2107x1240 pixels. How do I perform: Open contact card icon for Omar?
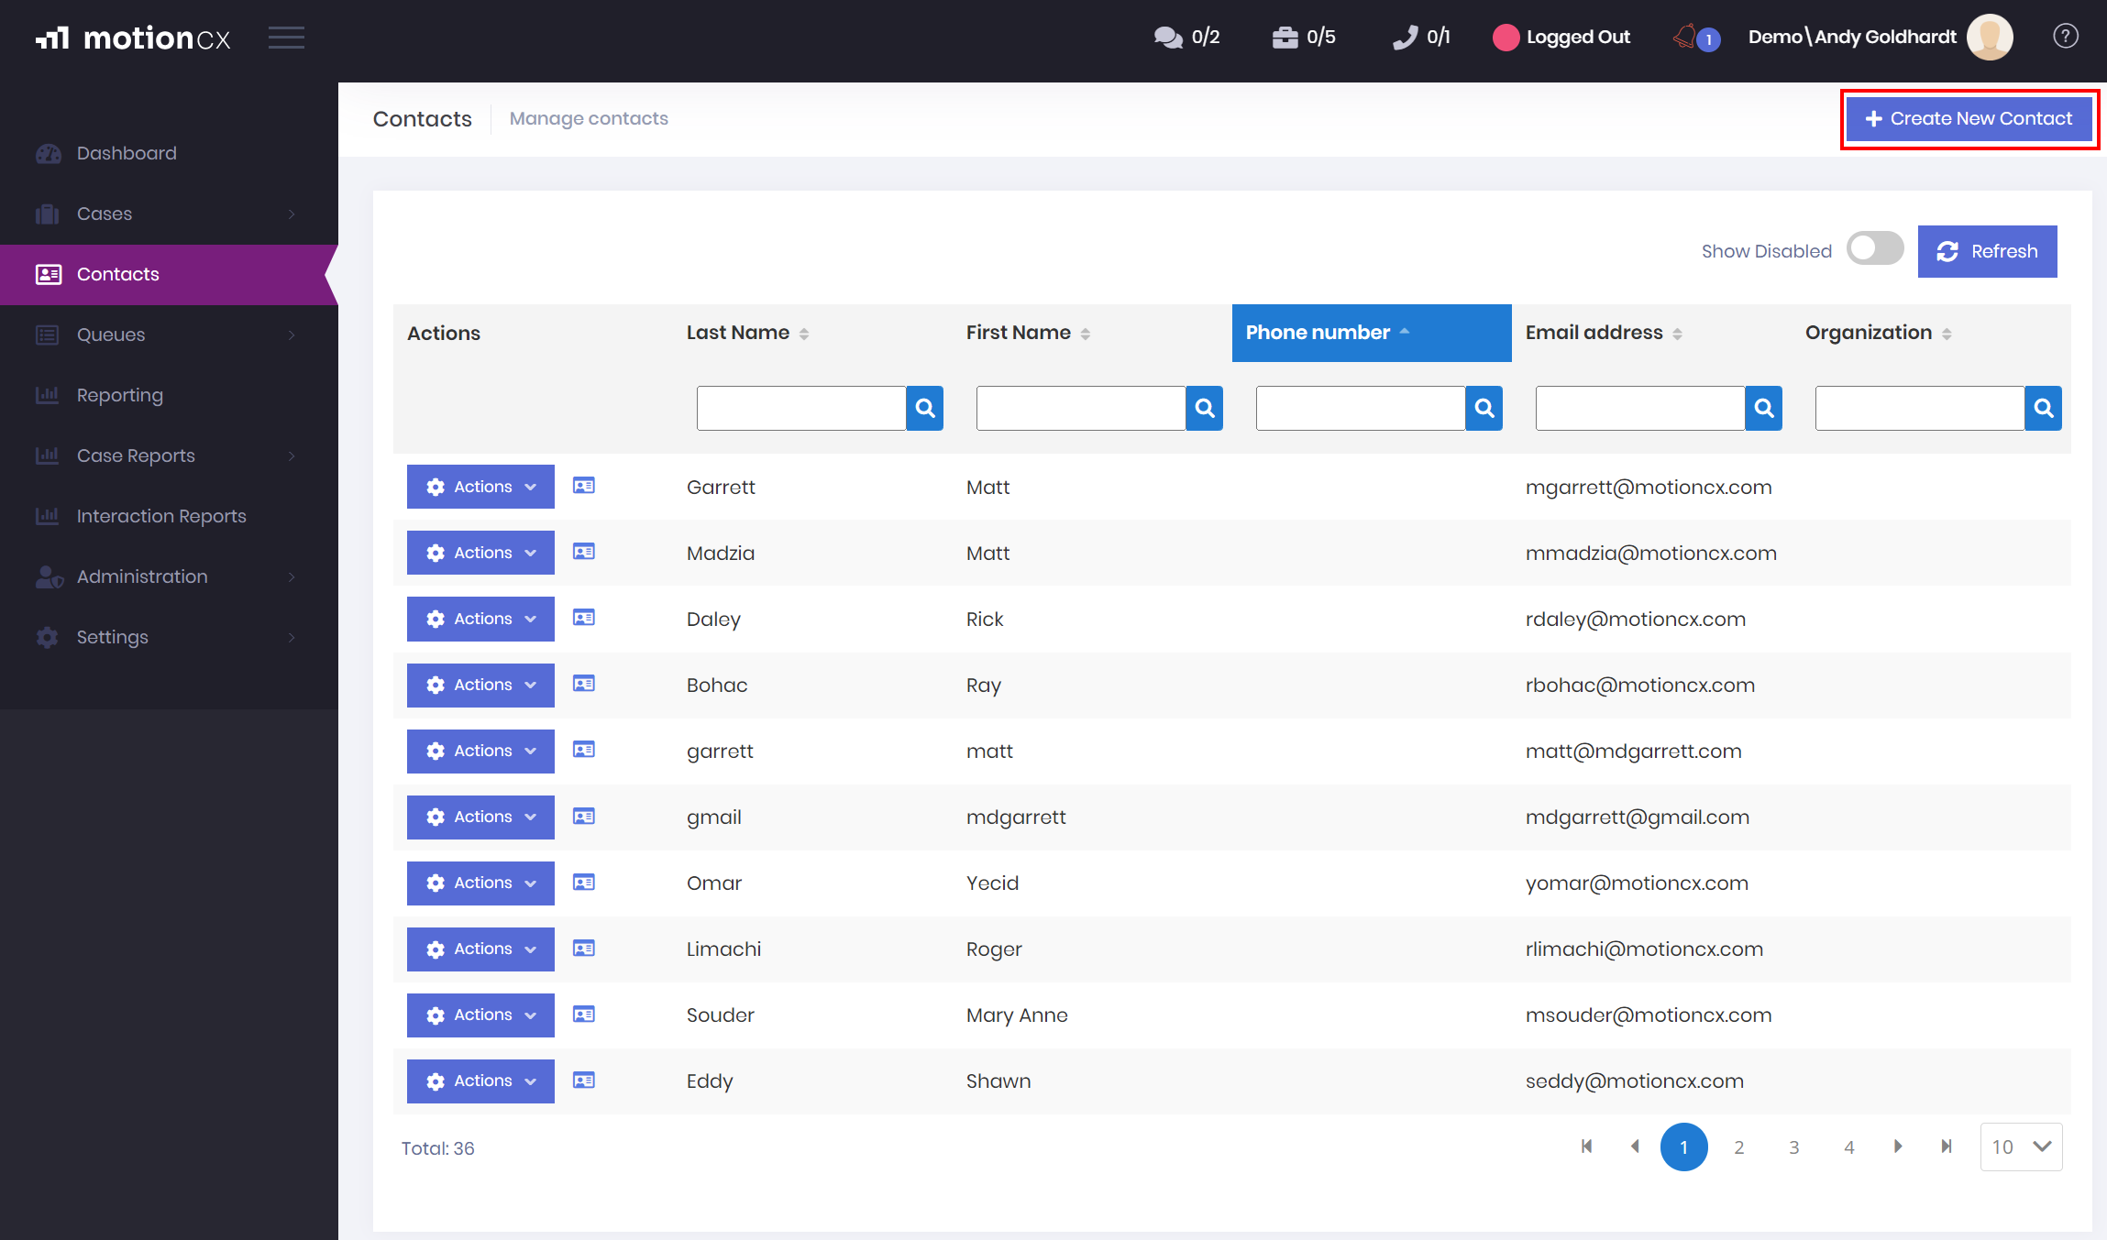[584, 882]
